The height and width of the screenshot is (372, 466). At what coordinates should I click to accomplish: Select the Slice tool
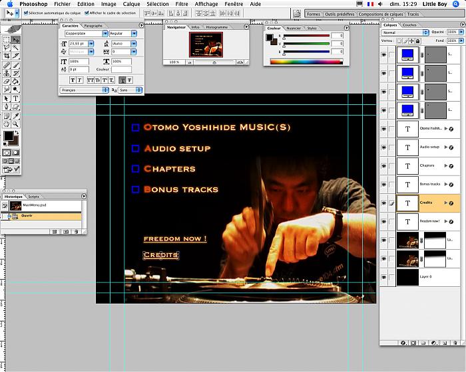point(16,56)
